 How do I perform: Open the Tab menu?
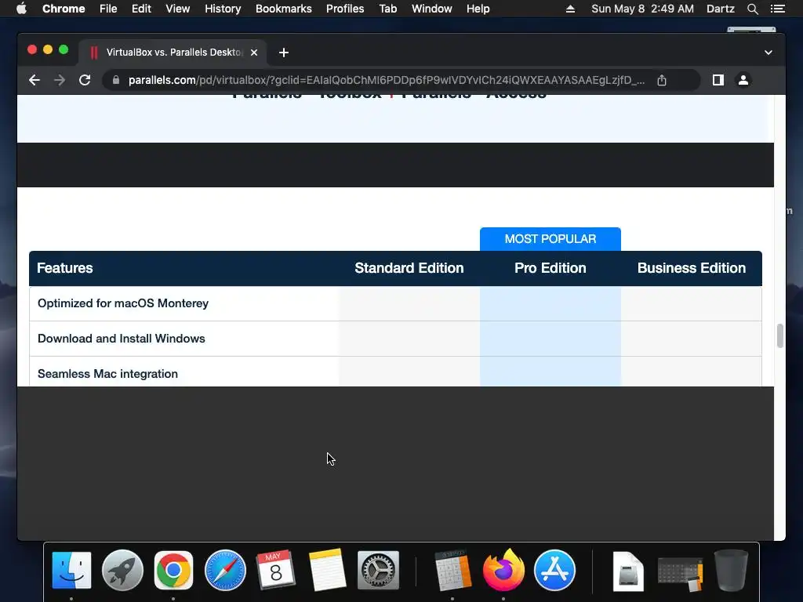coord(388,9)
